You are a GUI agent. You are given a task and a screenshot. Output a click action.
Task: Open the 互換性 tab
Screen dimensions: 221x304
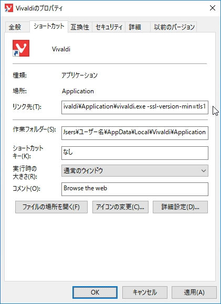click(80, 27)
